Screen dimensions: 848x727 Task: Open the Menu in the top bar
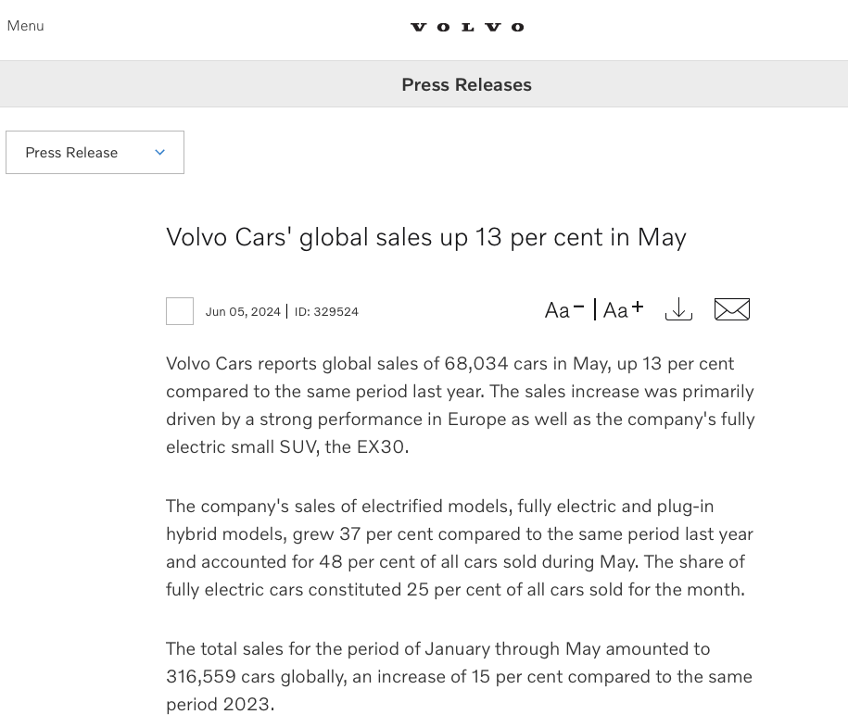(x=25, y=26)
